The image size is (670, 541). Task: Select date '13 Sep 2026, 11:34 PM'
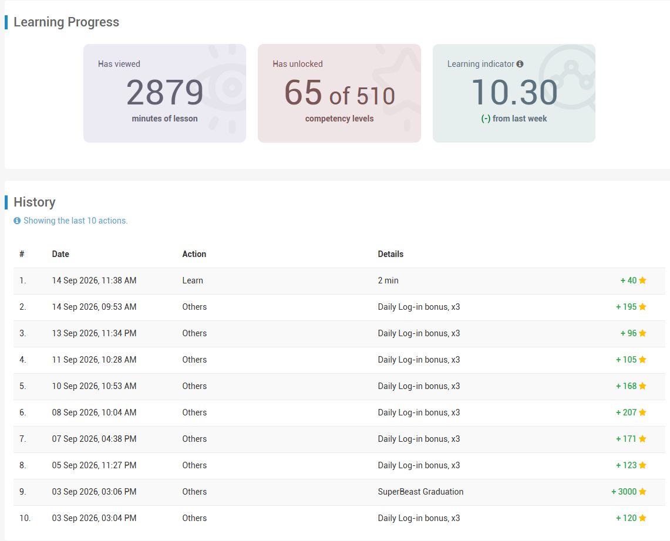[94, 333]
